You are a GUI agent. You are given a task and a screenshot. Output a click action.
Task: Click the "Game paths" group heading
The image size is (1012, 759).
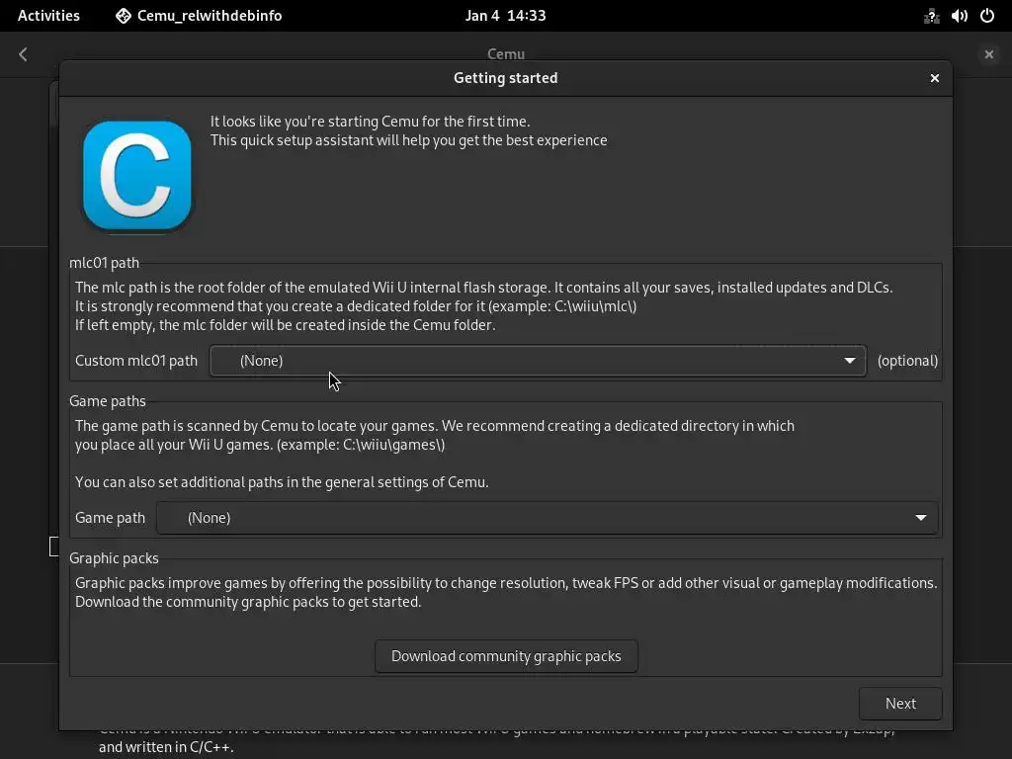click(107, 401)
